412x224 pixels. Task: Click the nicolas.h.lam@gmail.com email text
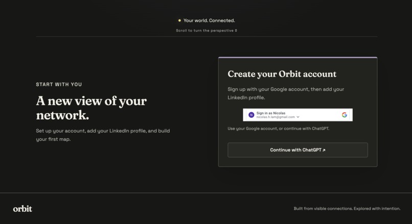click(x=276, y=117)
